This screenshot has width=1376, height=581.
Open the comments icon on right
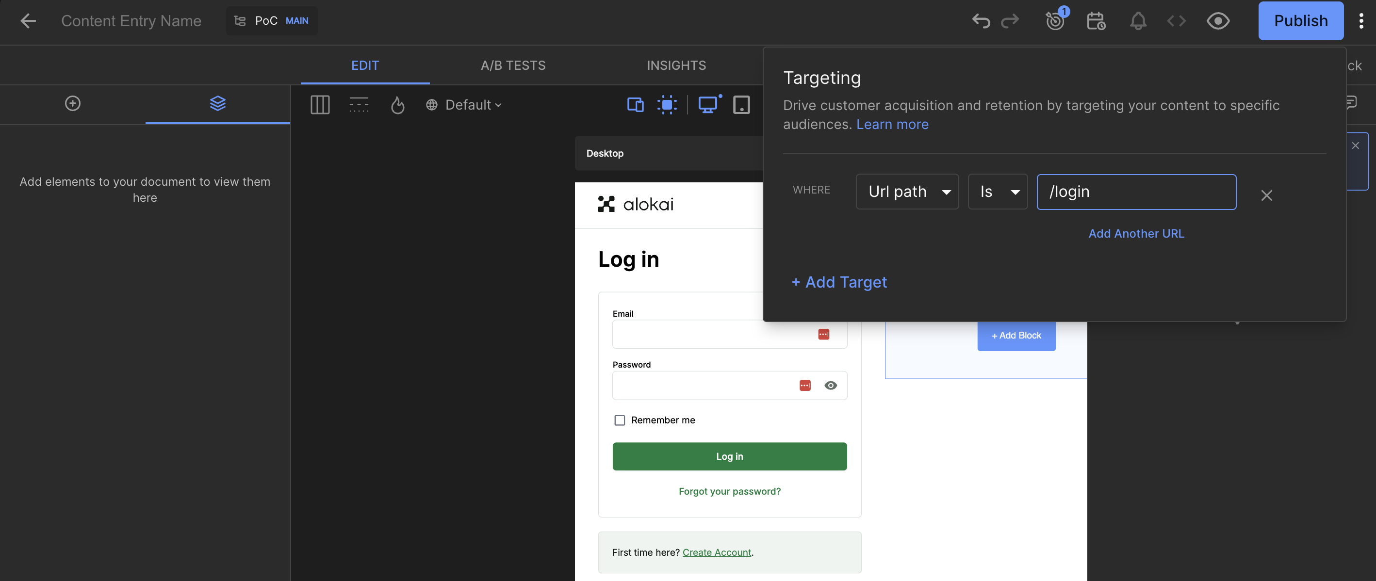pos(1351,102)
